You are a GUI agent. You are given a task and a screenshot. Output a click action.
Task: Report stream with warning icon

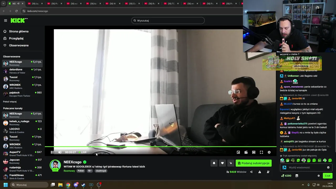[x=260, y=172]
